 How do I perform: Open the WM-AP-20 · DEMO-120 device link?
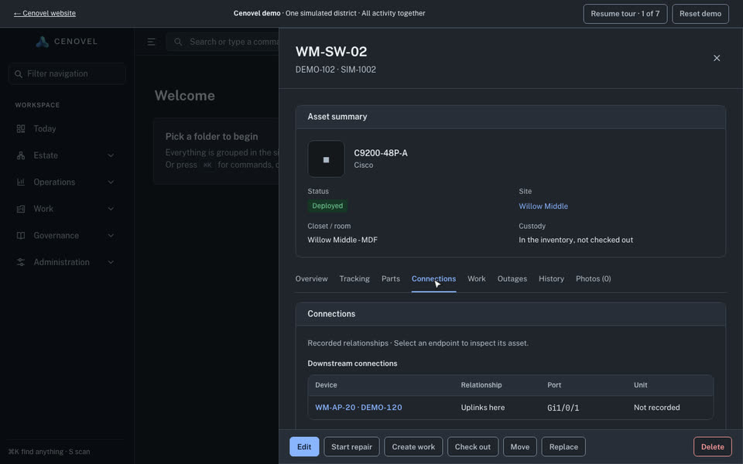(x=358, y=408)
